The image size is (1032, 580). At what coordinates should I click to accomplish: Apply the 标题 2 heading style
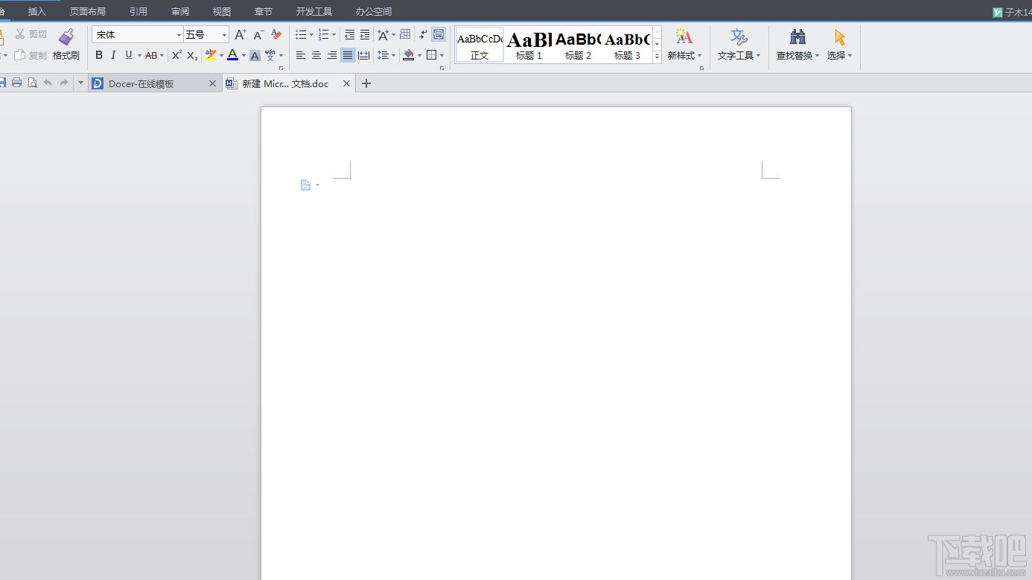click(578, 45)
